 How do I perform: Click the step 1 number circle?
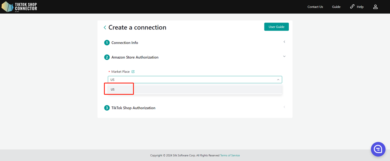click(x=107, y=43)
